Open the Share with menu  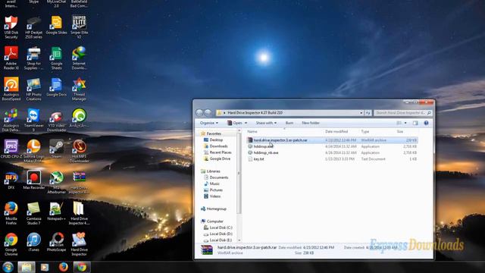(x=266, y=123)
